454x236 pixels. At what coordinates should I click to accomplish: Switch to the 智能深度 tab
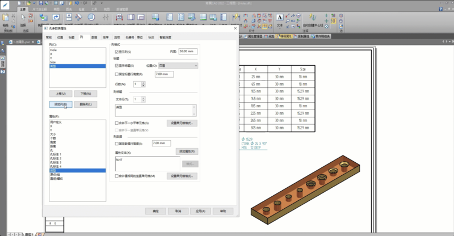pos(166,37)
